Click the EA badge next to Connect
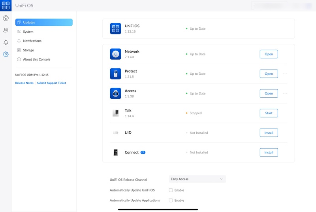The height and width of the screenshot is (212, 316). (143, 152)
